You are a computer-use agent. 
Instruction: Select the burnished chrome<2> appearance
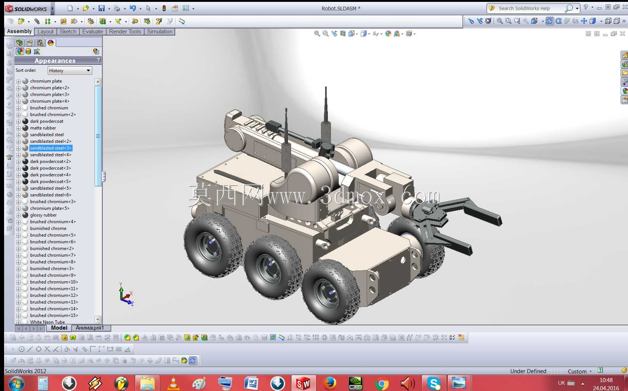pos(52,249)
